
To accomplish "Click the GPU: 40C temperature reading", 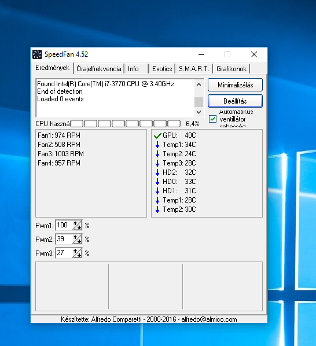I will click(179, 135).
